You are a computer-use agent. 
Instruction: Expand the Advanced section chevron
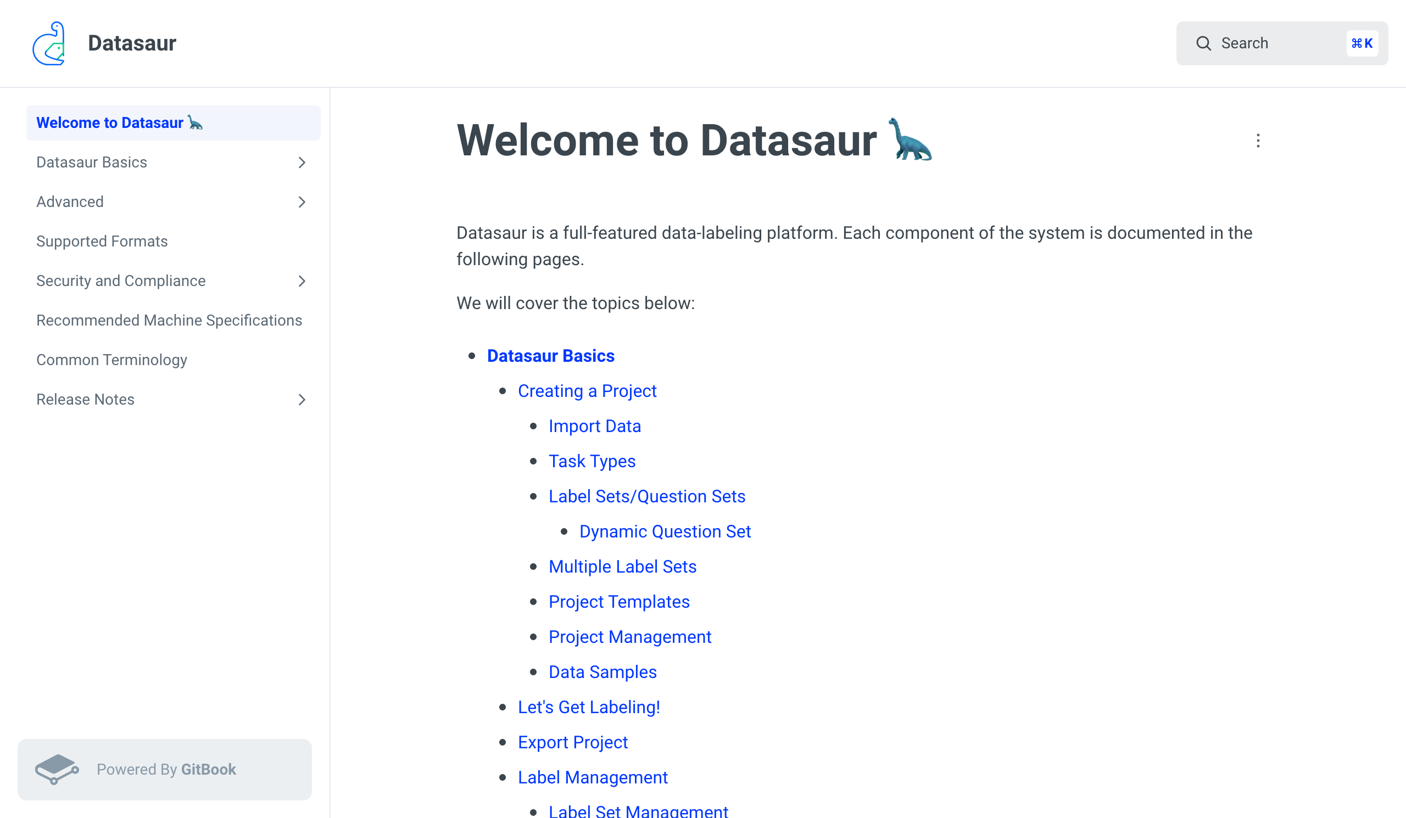pos(302,202)
